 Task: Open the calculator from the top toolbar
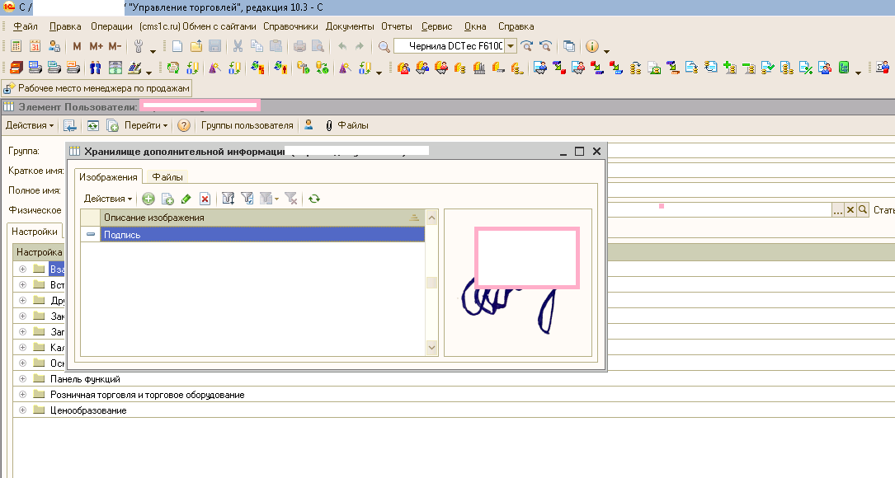coord(16,46)
